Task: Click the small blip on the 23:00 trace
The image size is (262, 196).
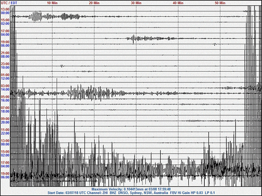Action: click(62, 66)
